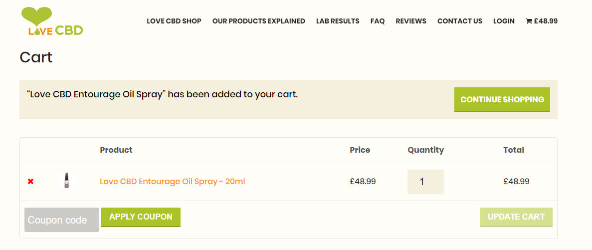
Task: Open the Love CBD Shop menu
Action: 174,21
